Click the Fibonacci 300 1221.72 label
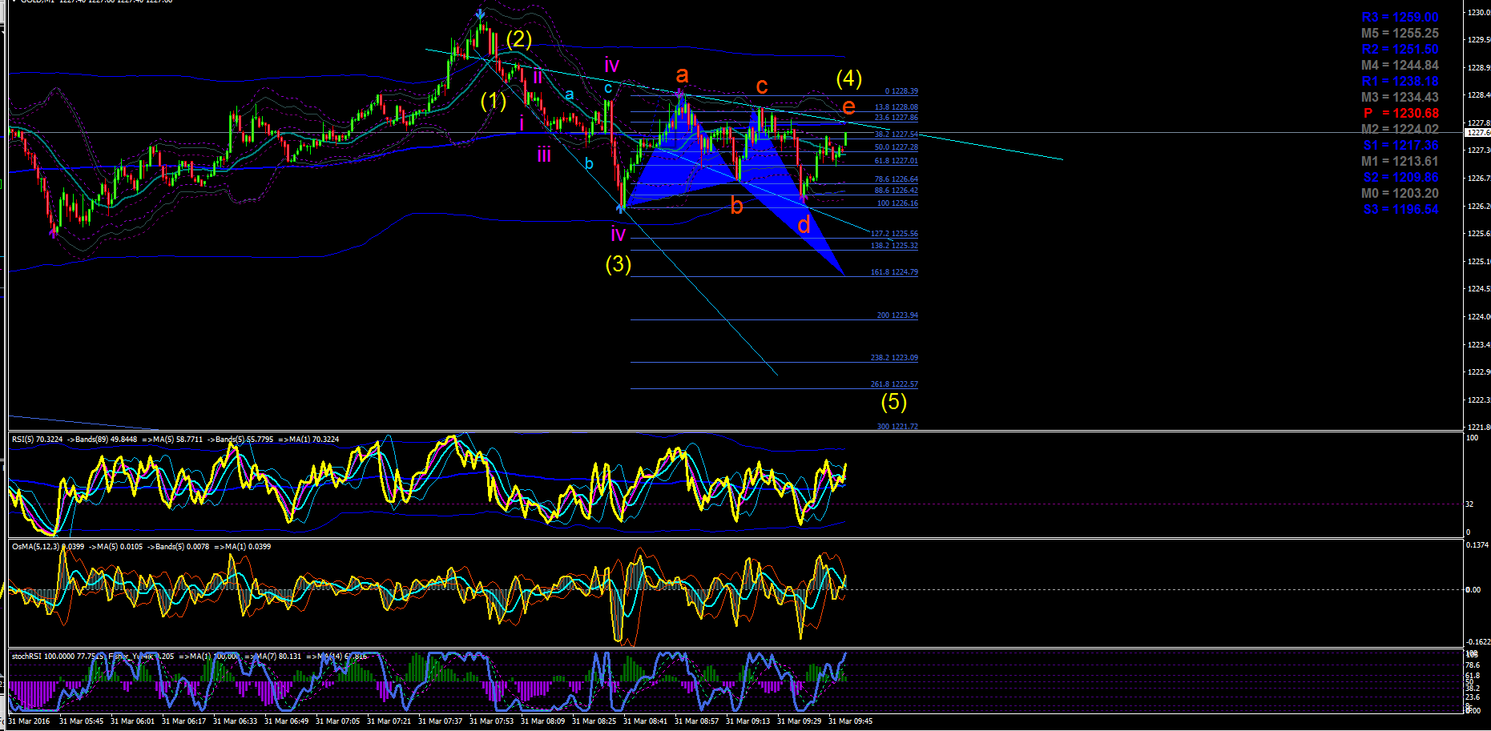1491x731 pixels. pyautogui.click(x=897, y=427)
